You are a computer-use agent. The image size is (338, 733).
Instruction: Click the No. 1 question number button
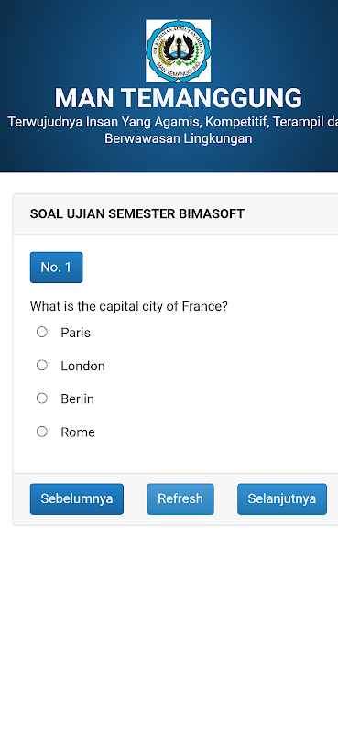point(56,268)
